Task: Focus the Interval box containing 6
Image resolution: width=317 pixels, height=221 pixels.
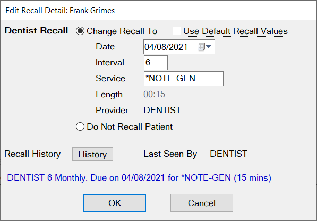Action: point(156,63)
